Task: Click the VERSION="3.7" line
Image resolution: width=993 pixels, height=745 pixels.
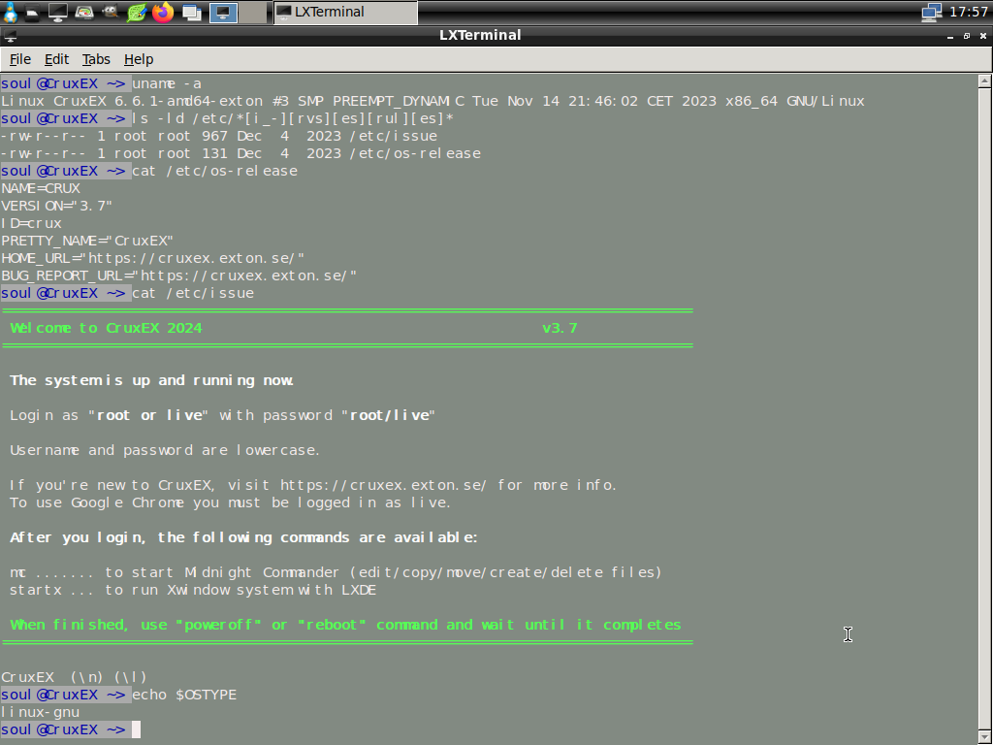Action: click(56, 206)
